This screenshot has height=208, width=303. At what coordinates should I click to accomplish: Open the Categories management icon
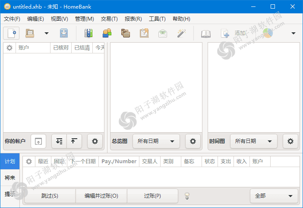pos(126,33)
